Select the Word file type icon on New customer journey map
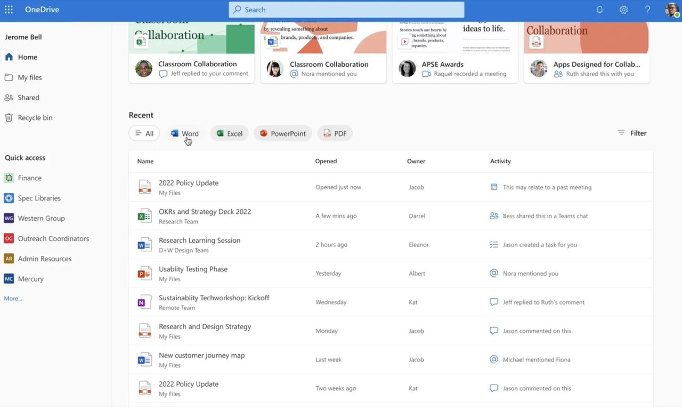682x407 pixels. point(144,358)
